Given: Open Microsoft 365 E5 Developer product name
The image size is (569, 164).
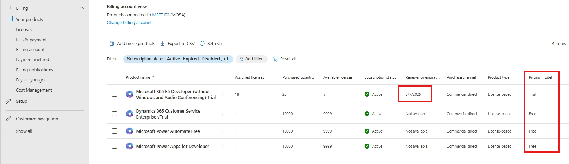Looking at the screenshot, I should [176, 94].
